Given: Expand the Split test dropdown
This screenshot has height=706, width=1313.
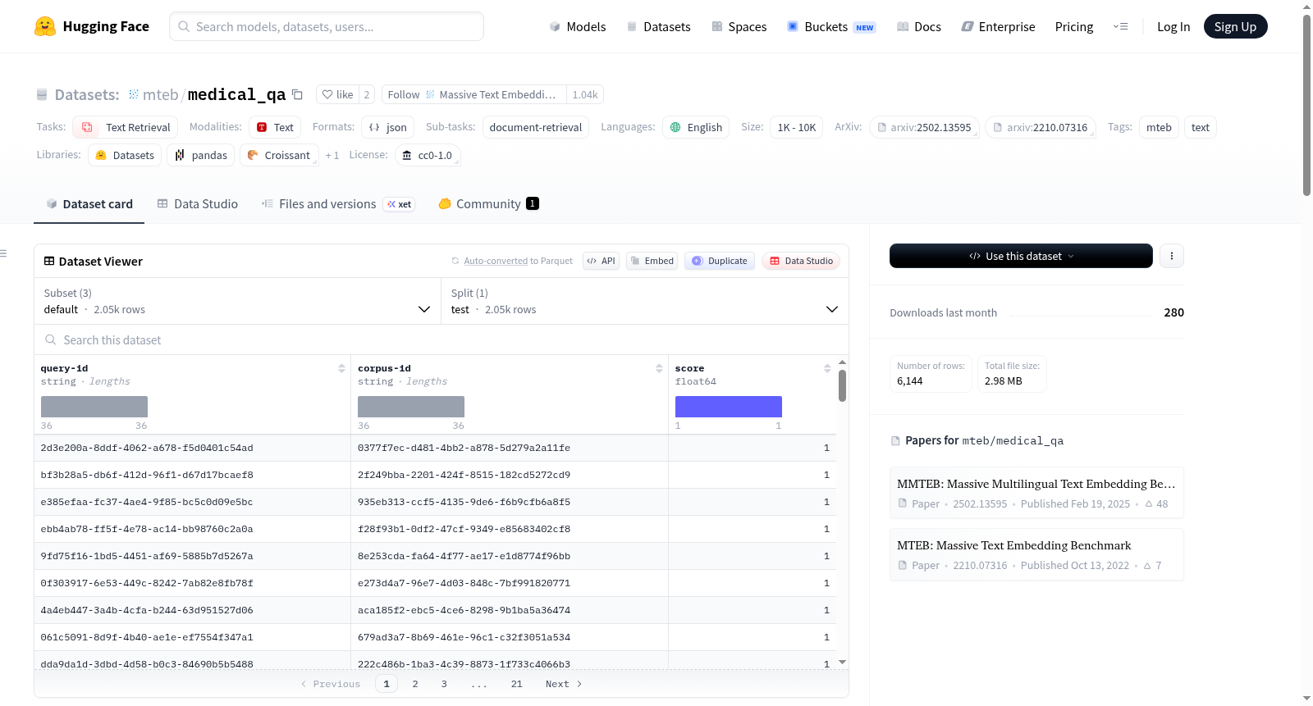Looking at the screenshot, I should tap(645, 301).
